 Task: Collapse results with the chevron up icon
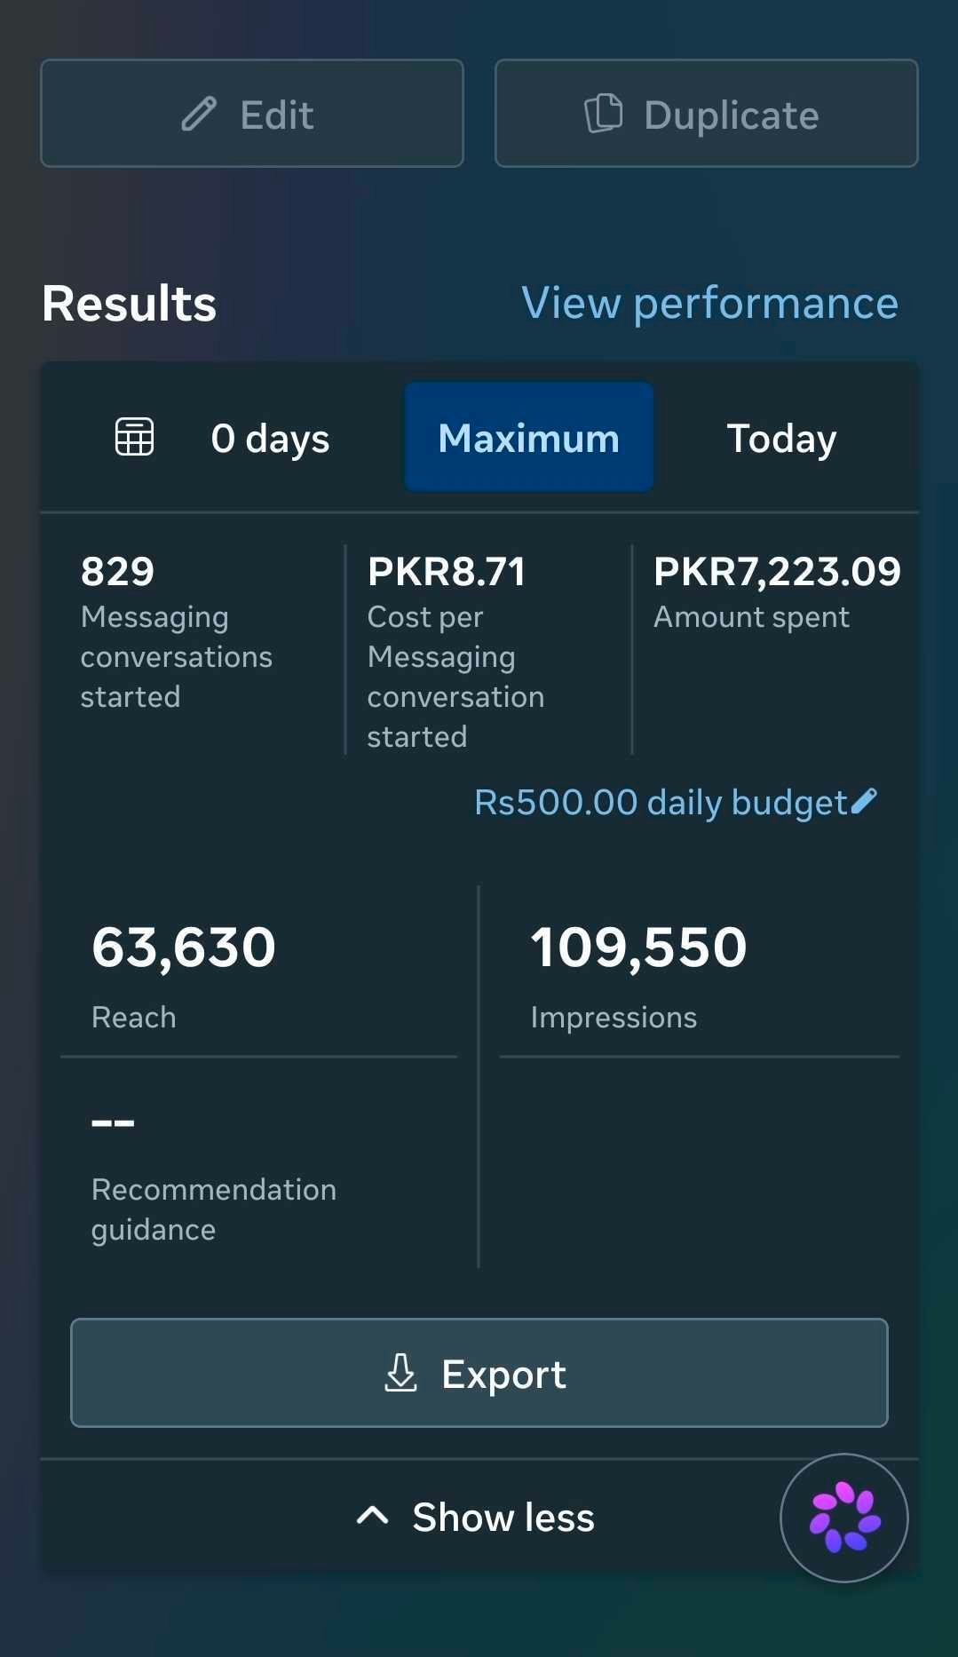372,1516
